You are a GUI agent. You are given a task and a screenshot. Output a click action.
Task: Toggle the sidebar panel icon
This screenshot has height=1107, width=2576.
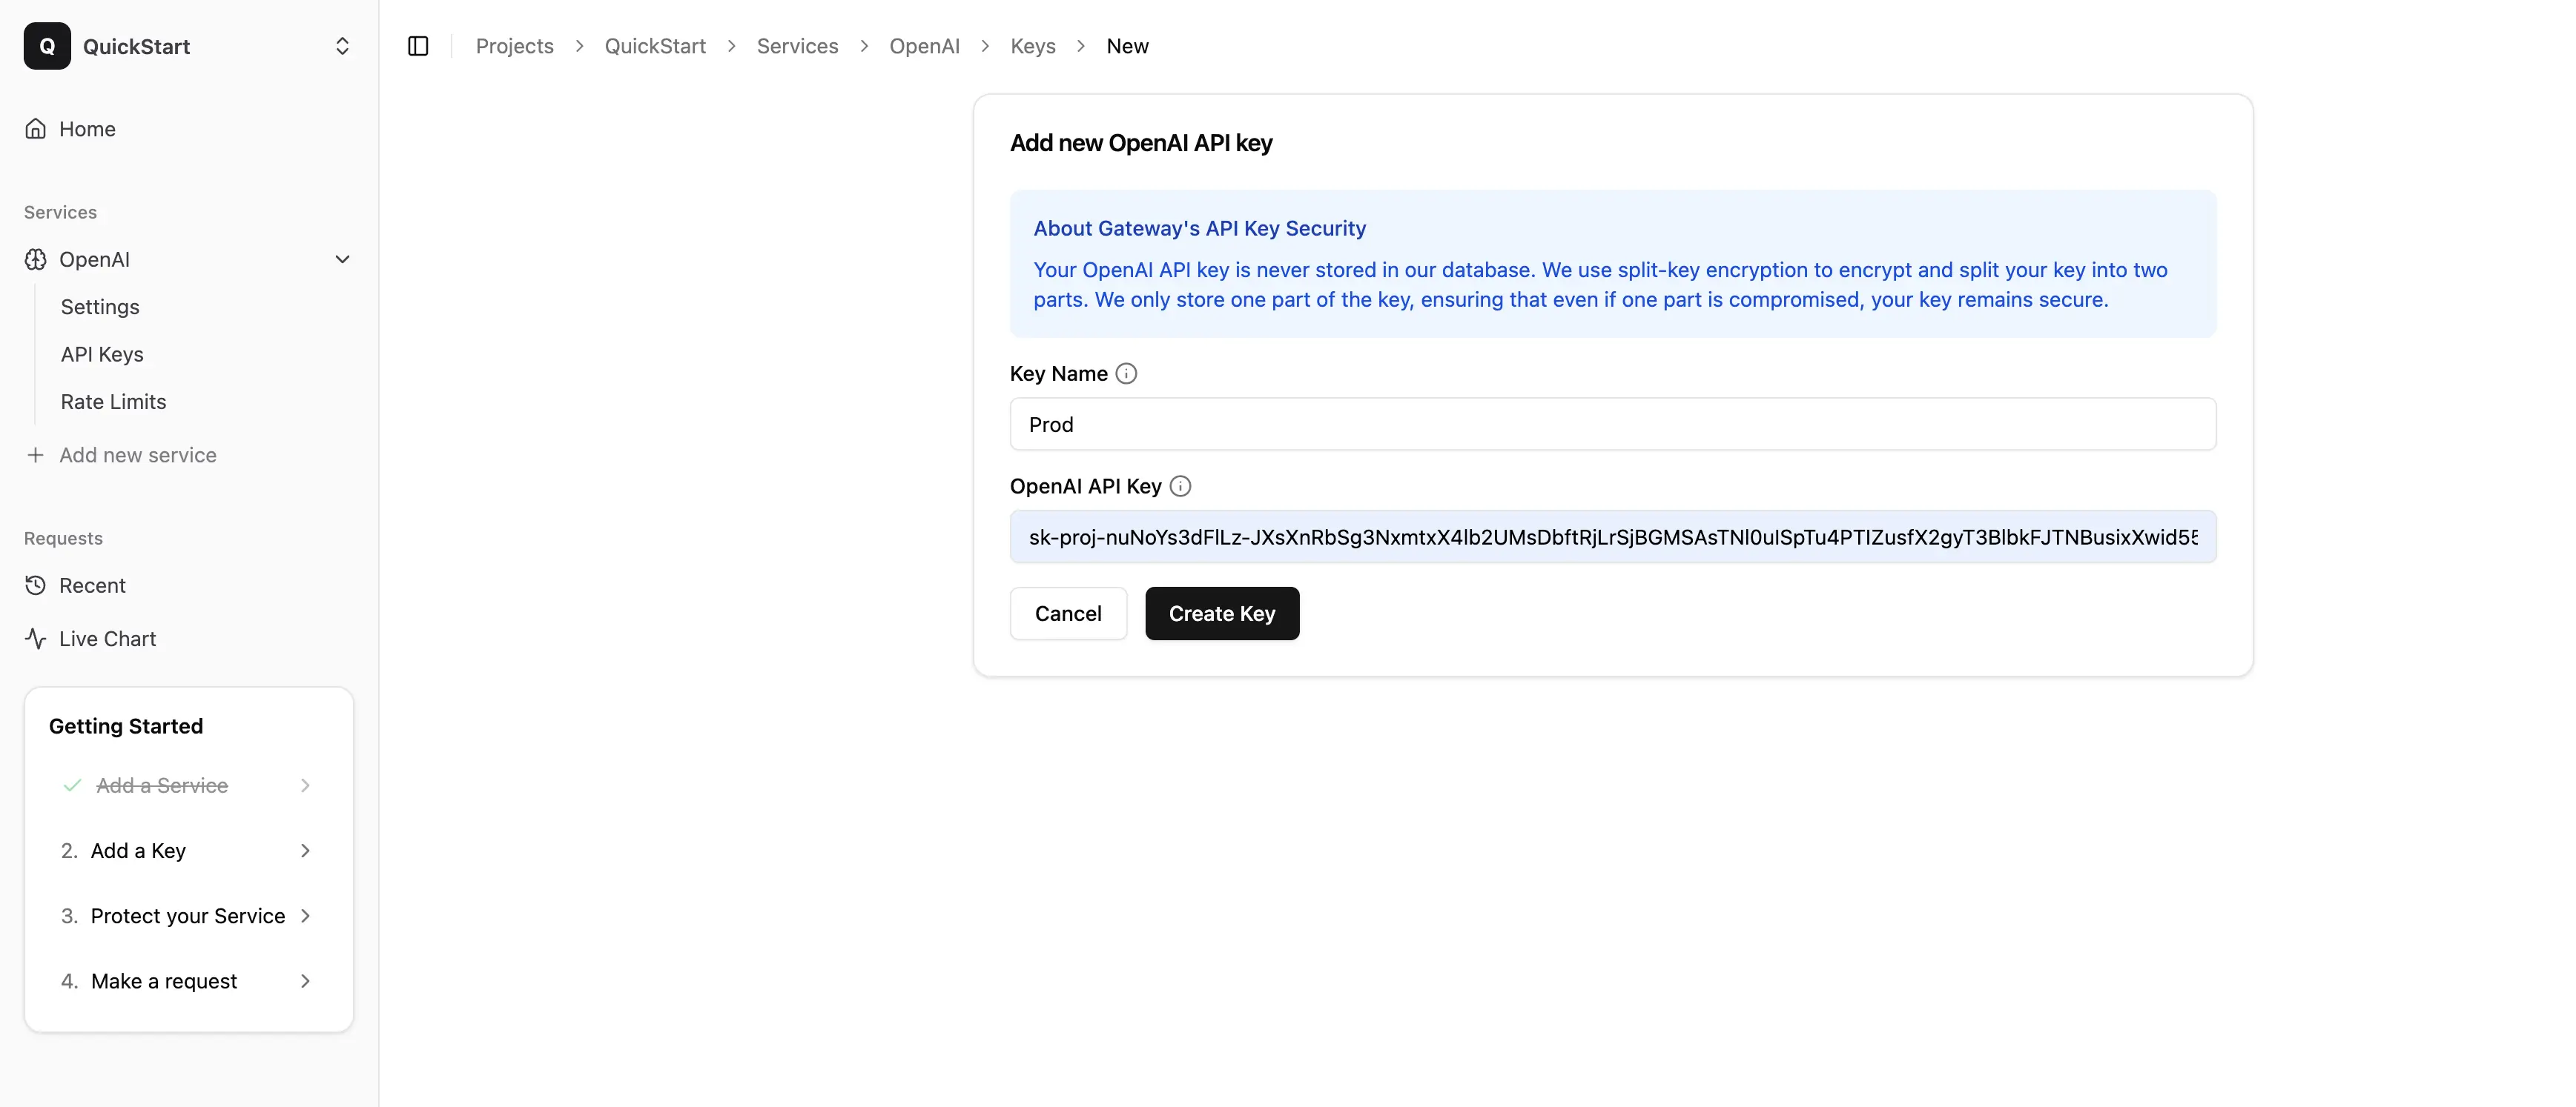418,46
